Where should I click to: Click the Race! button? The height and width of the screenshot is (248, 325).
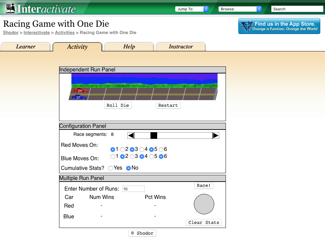click(x=204, y=186)
